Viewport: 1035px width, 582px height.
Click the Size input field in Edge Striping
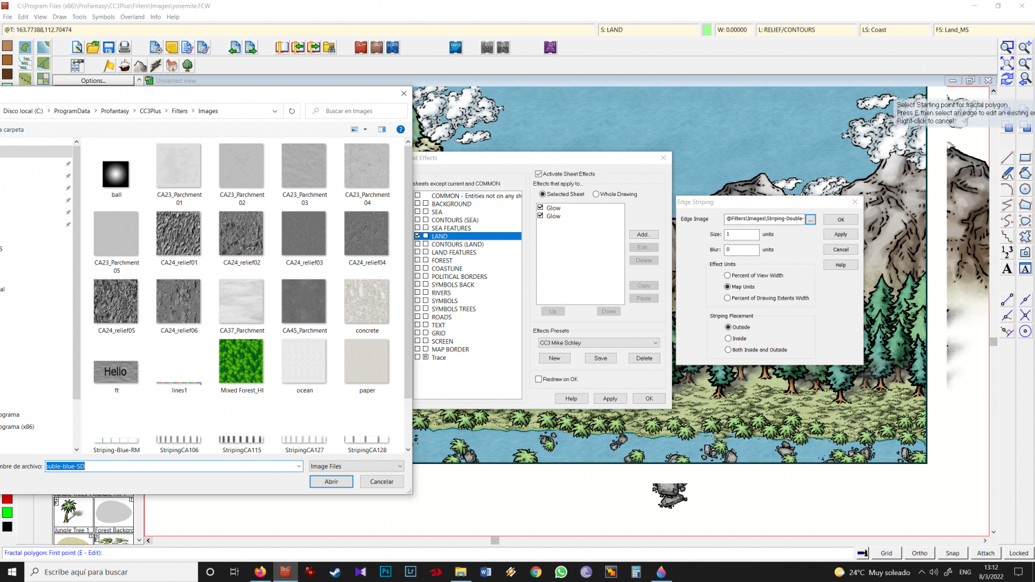click(742, 235)
